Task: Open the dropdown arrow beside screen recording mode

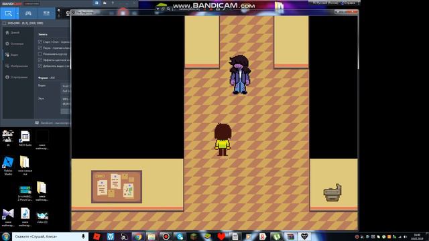Action: click(x=17, y=13)
